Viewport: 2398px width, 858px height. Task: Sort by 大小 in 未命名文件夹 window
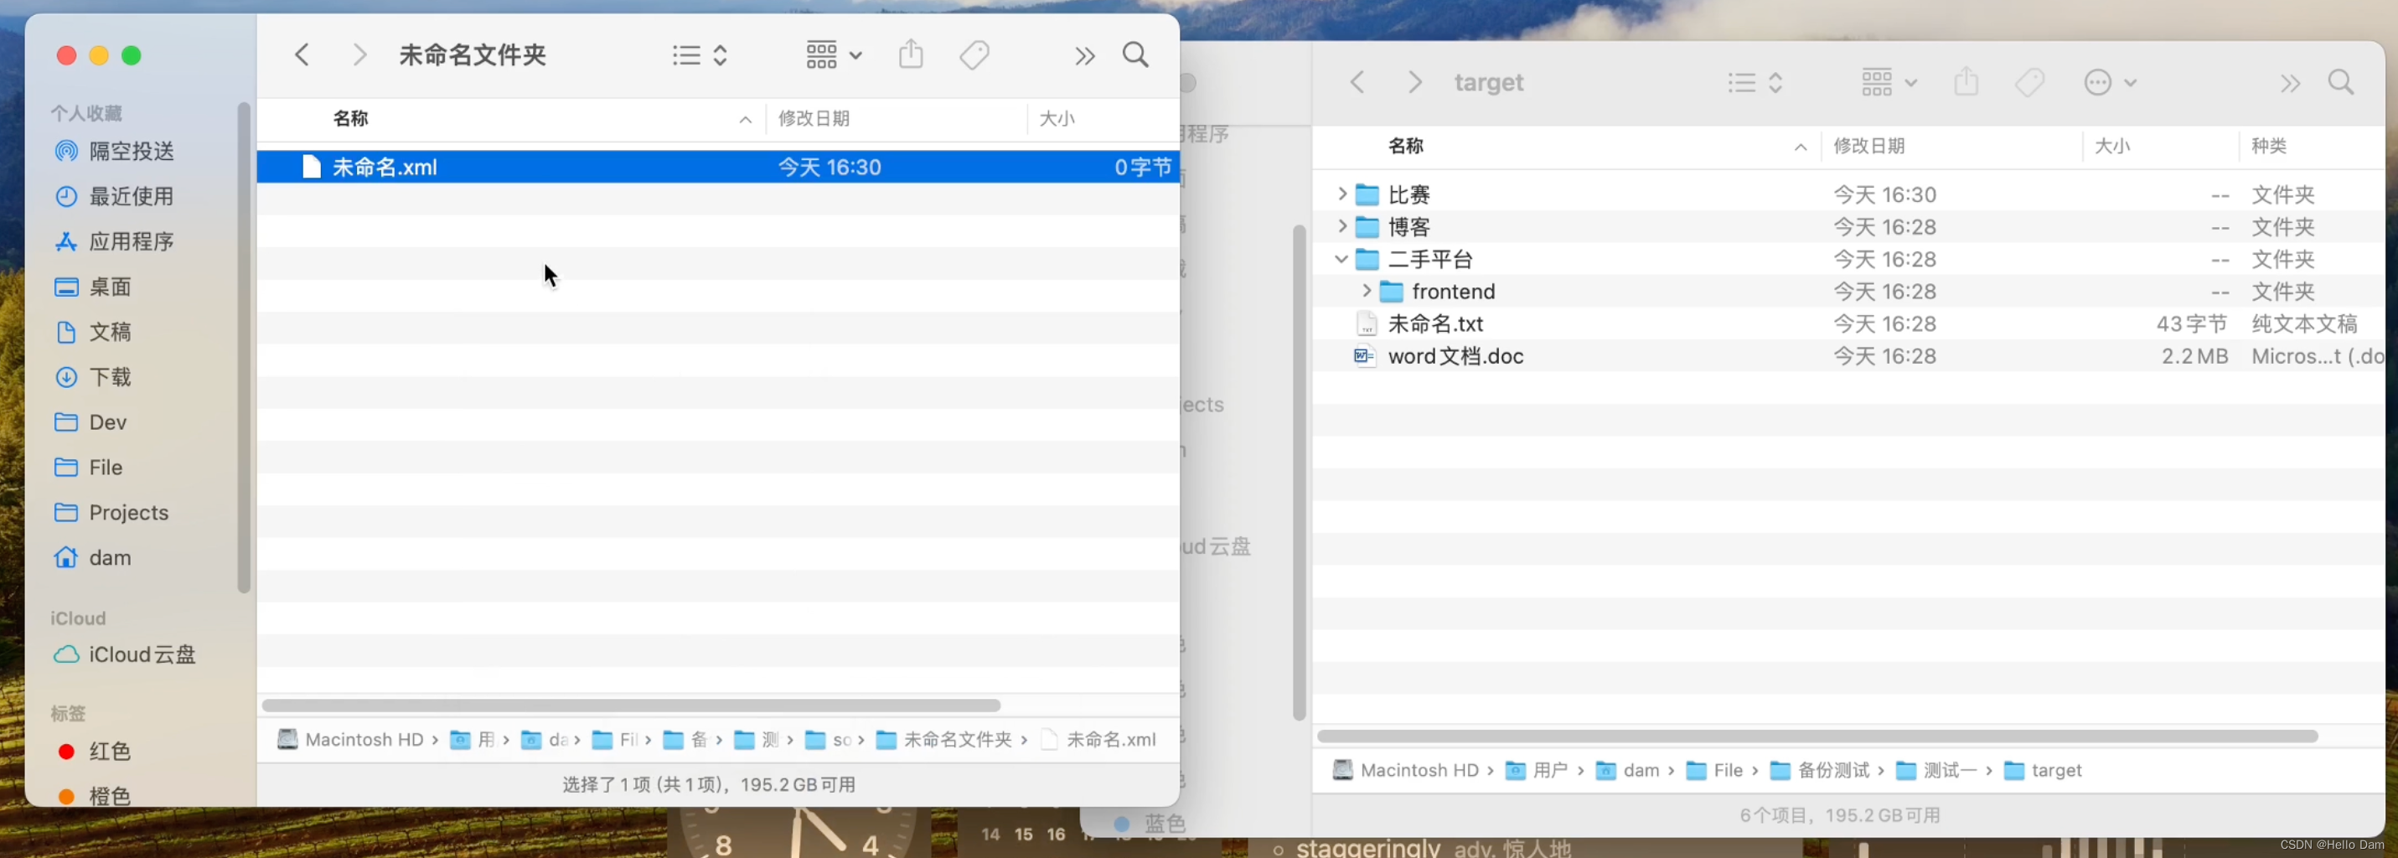coord(1057,118)
